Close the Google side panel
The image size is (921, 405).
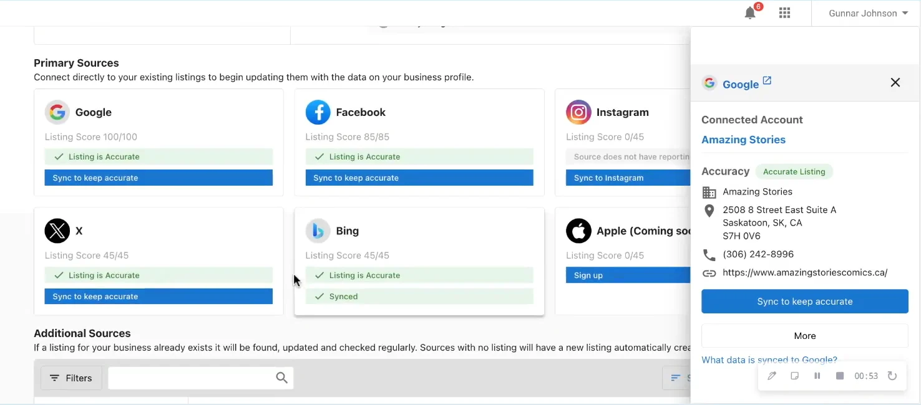[895, 82]
